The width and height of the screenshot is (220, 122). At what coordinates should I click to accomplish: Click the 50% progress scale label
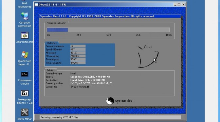click(109, 35)
